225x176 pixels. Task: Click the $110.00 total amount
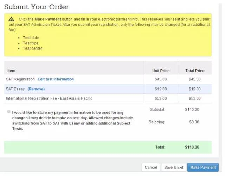192,147
